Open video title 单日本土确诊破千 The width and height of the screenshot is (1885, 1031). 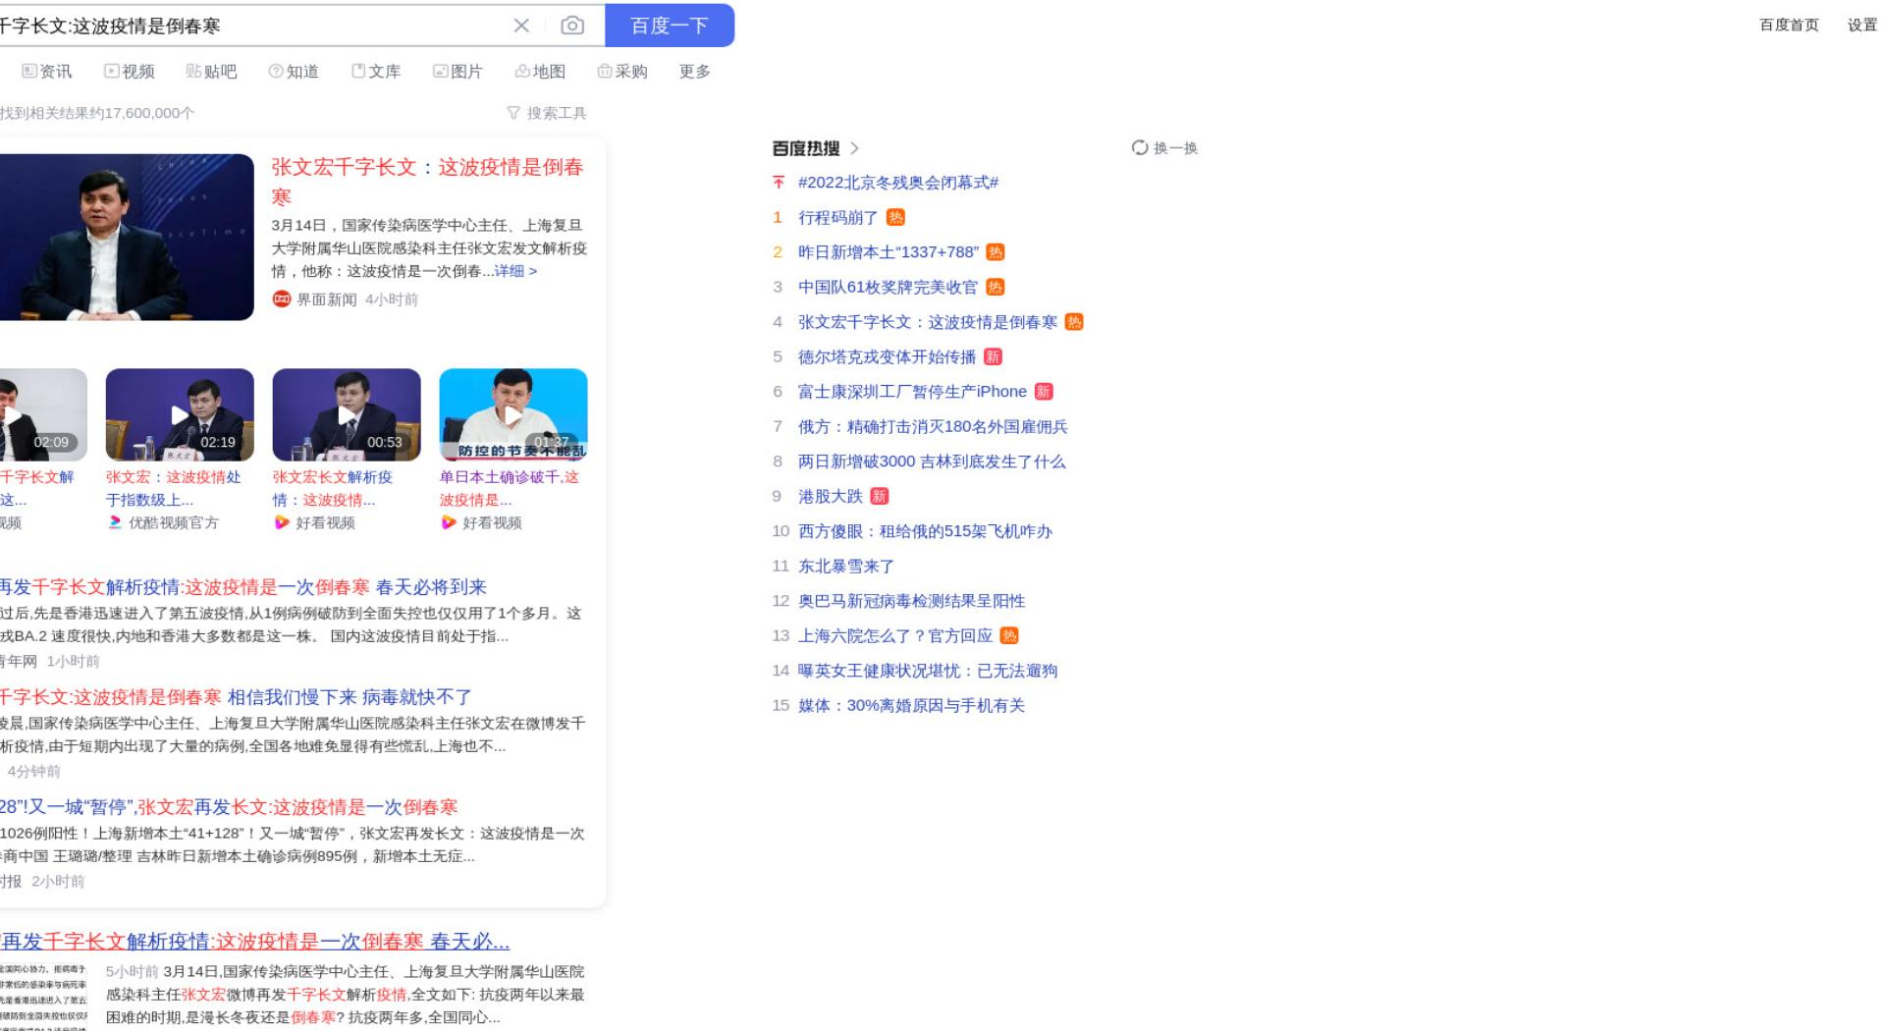pyautogui.click(x=510, y=488)
